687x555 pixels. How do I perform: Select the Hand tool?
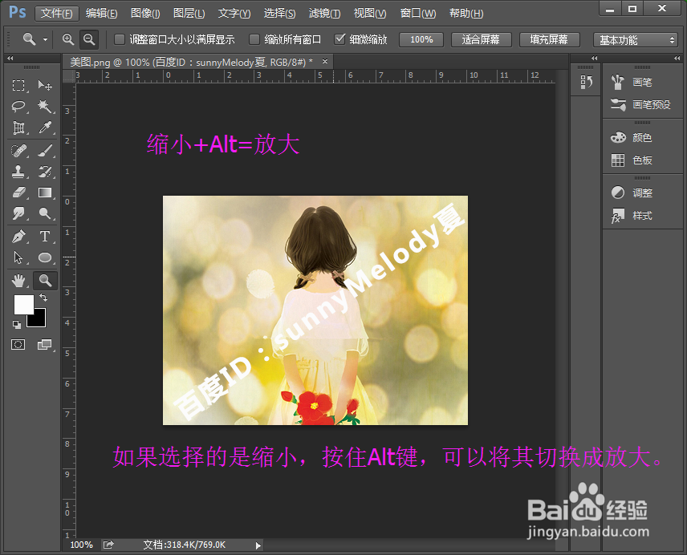coord(18,281)
